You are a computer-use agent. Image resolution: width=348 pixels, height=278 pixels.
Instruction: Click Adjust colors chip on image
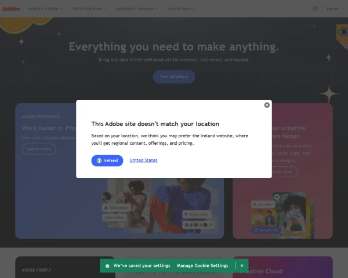pos(197,214)
